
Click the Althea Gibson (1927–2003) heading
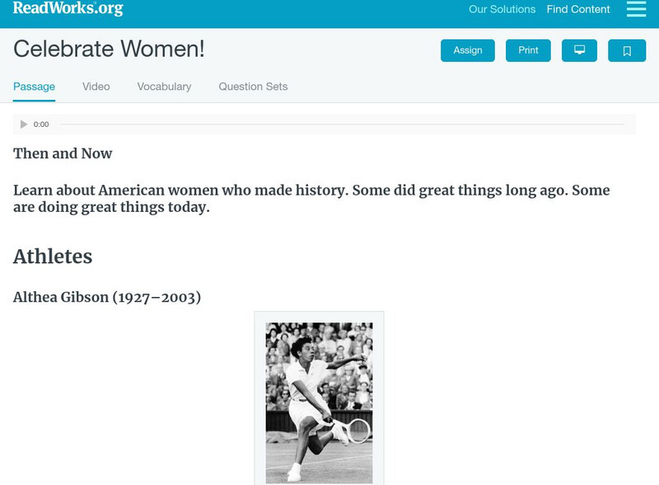coord(107,297)
